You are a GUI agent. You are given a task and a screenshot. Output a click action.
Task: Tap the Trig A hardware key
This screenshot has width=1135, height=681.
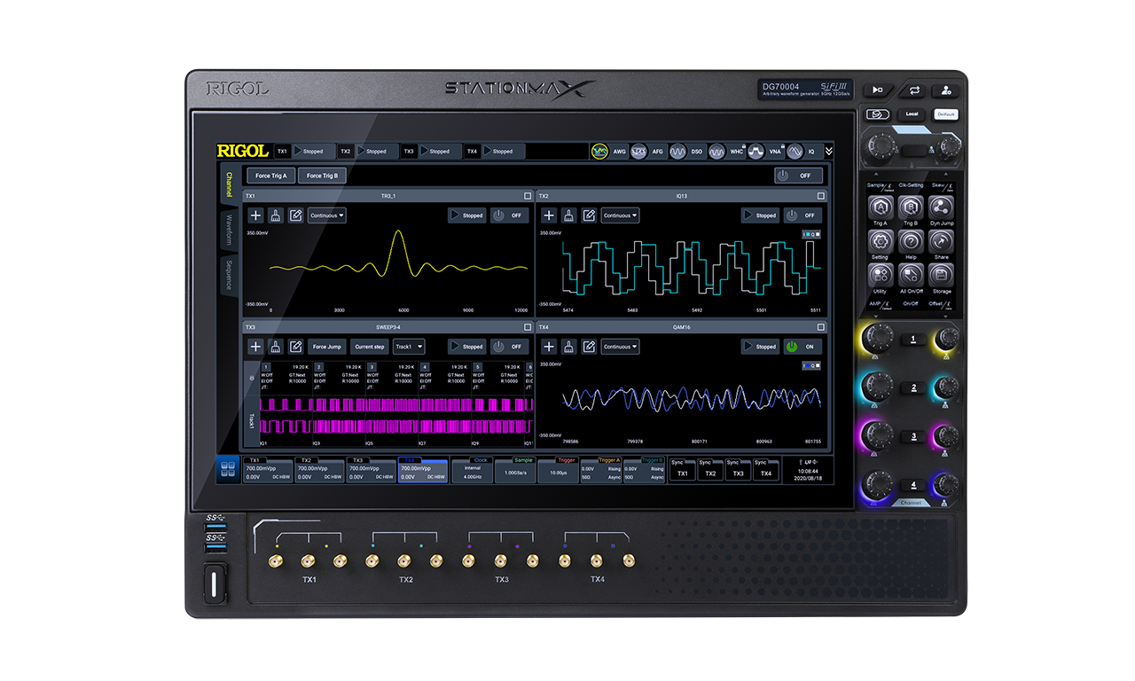click(880, 207)
